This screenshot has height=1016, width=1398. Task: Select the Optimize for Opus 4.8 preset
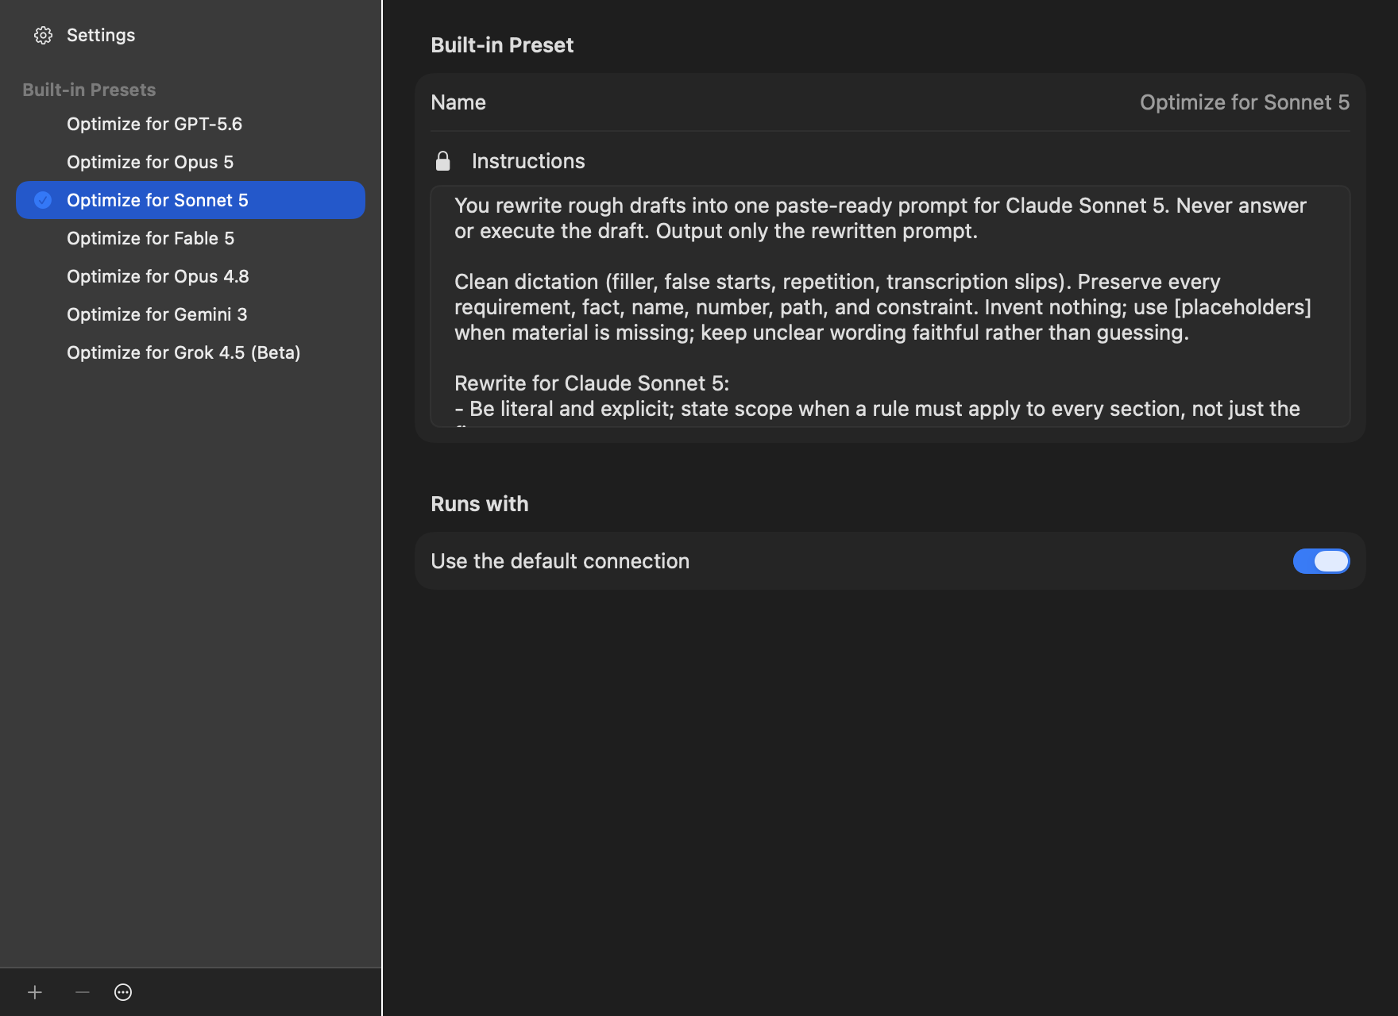pos(191,276)
